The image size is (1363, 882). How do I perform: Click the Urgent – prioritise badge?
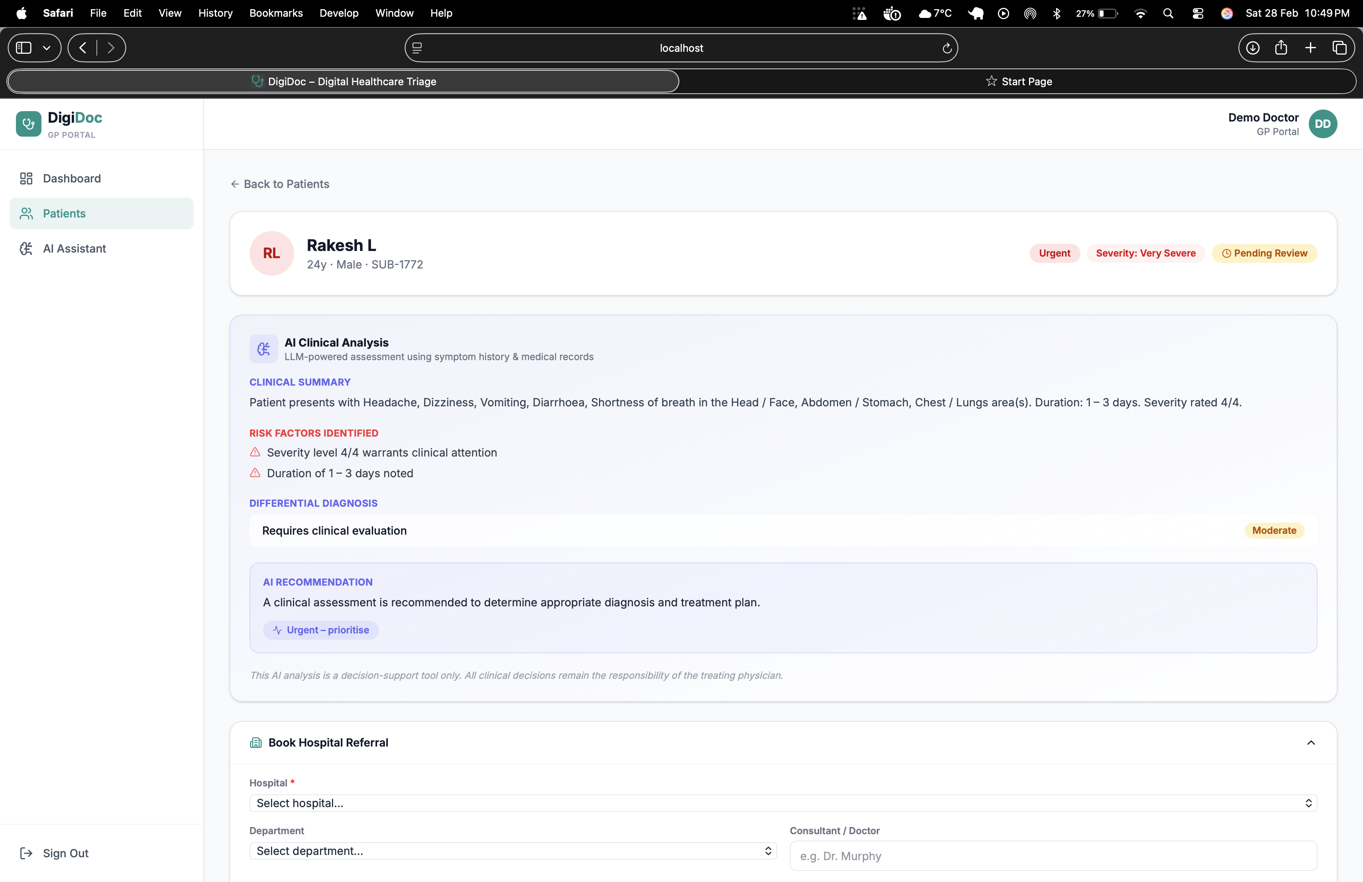coord(321,629)
